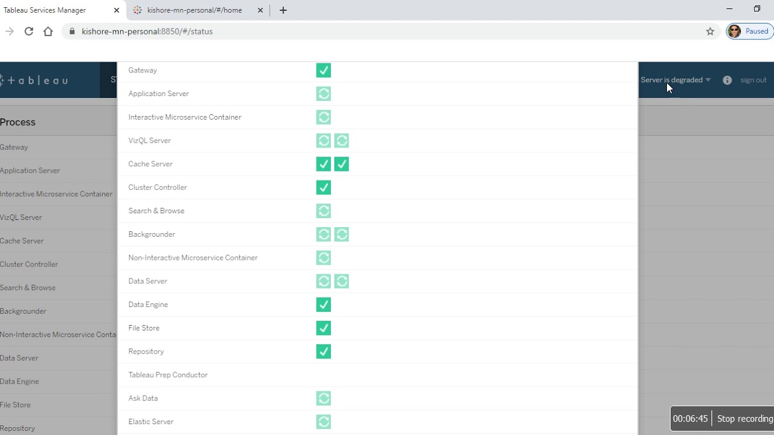This screenshot has width=774, height=435.
Task: Click Cluster Controller active checkmark icon
Action: 324,187
